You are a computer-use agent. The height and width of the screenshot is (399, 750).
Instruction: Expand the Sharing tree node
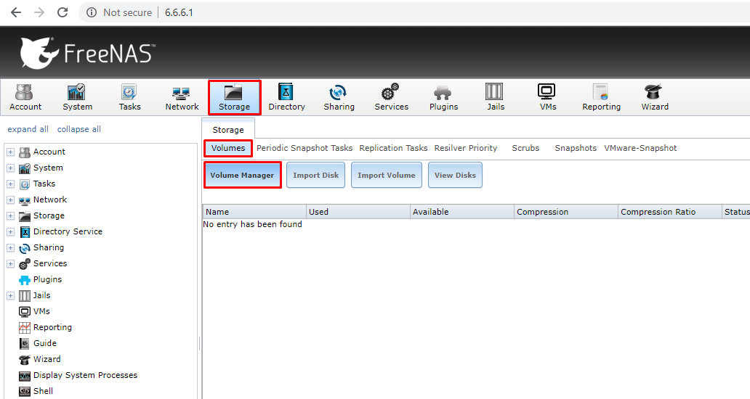click(x=10, y=247)
